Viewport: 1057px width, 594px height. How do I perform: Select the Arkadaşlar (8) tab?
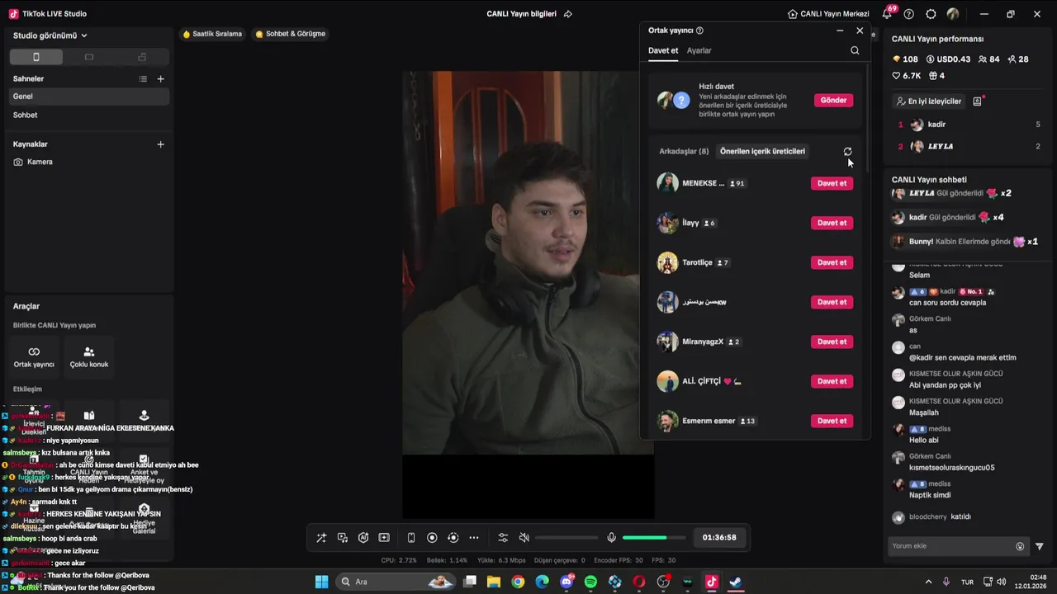point(684,152)
